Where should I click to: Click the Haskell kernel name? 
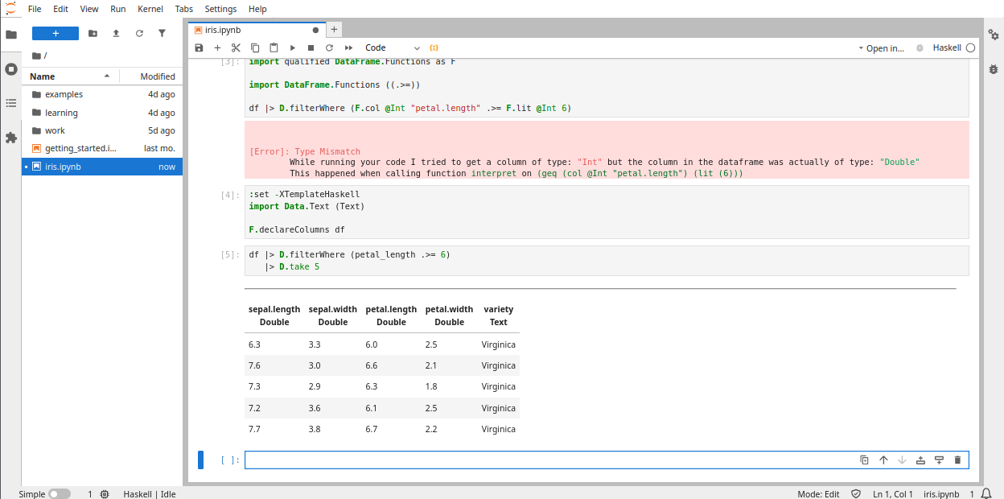947,48
